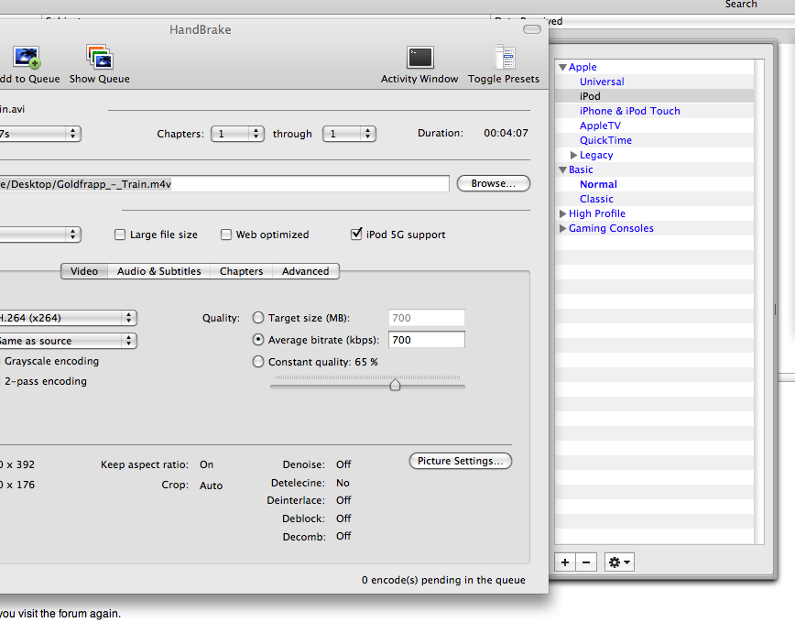Click the Toggle Presets icon
The width and height of the screenshot is (795, 622).
coord(505,56)
